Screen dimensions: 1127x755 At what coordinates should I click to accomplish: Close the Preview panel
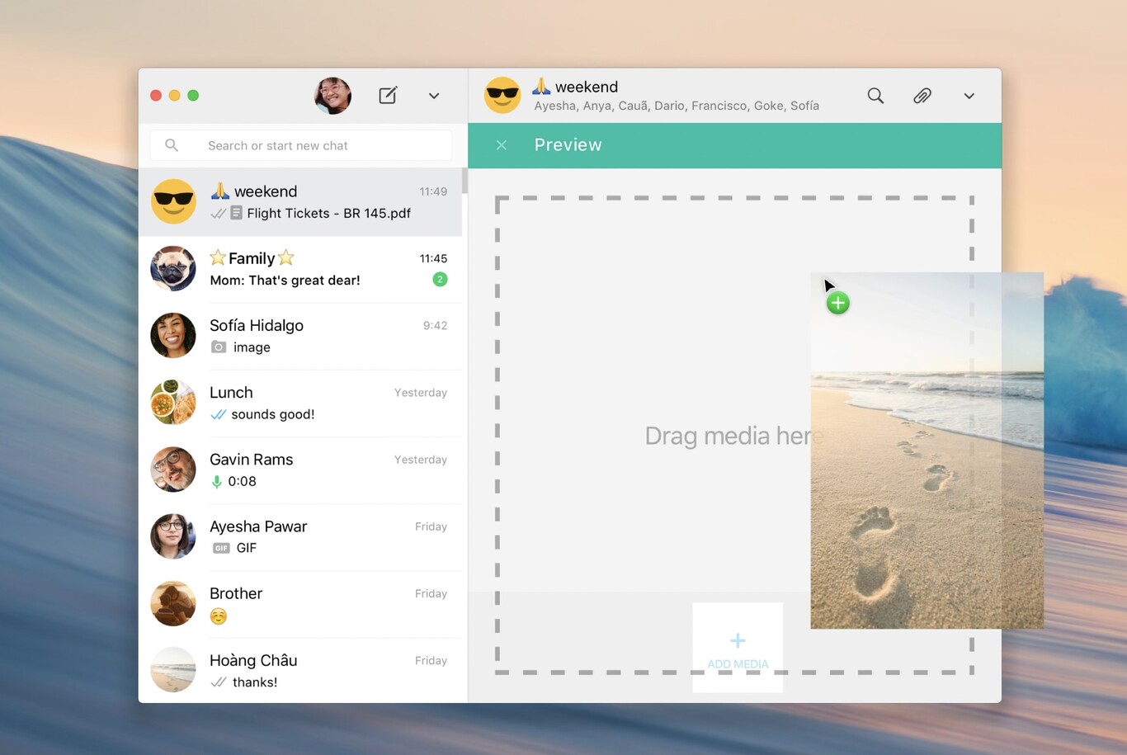(x=501, y=145)
